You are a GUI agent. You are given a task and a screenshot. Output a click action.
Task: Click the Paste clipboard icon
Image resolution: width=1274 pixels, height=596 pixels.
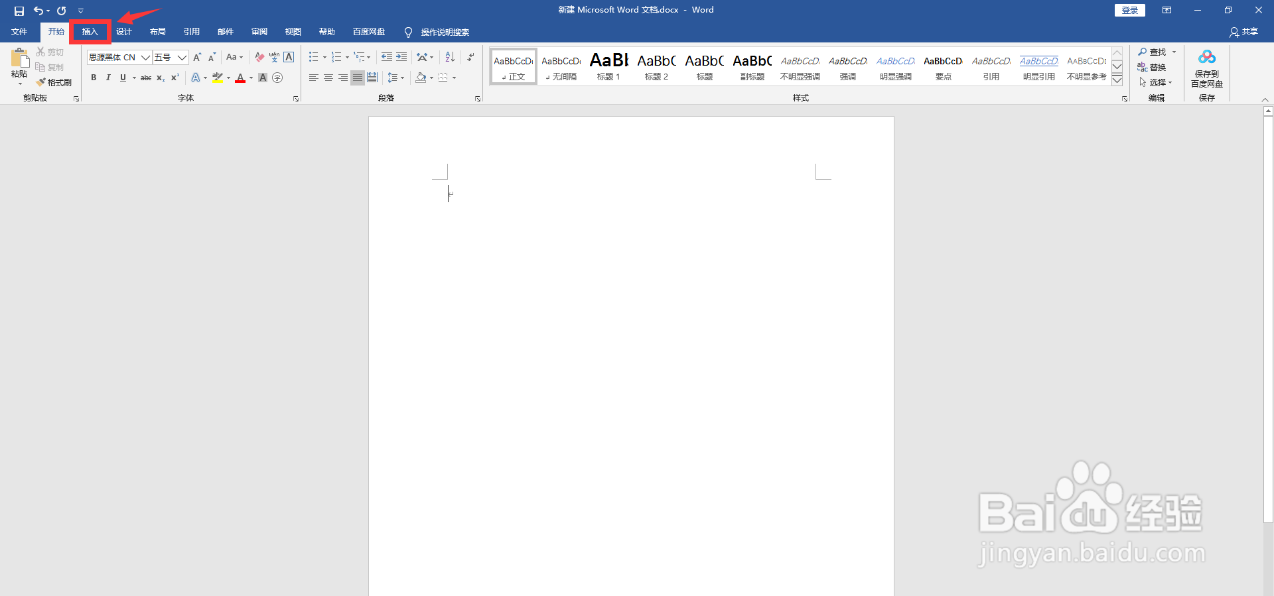(x=19, y=58)
